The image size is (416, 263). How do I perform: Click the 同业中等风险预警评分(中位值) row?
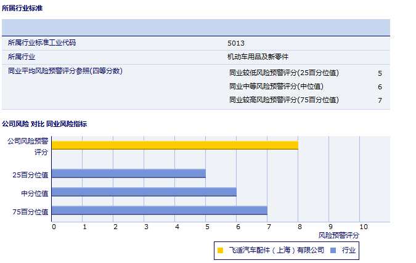coord(275,86)
